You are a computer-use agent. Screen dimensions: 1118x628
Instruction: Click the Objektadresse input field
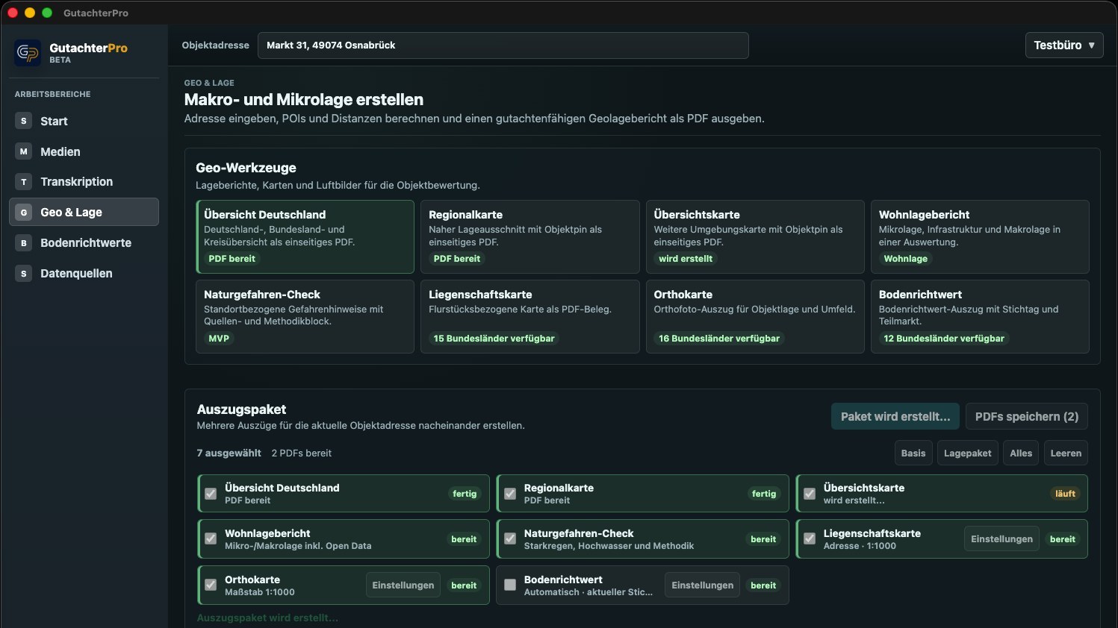click(503, 45)
